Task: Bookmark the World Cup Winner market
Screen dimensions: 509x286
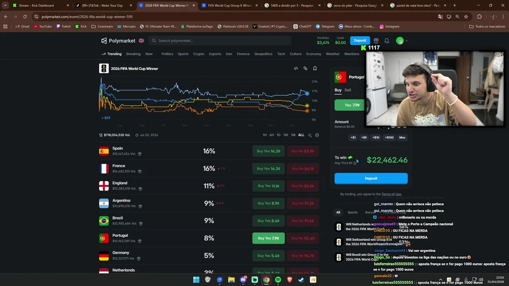Action: click(315, 68)
